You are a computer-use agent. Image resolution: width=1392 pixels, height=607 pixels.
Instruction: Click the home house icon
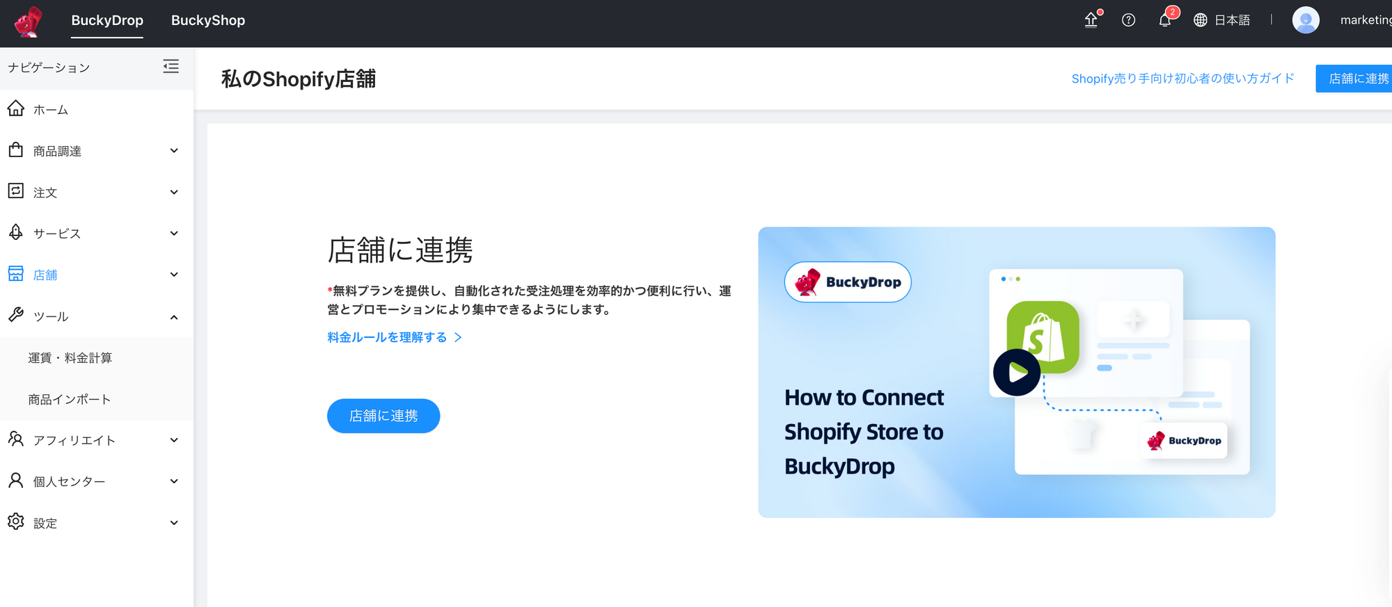16,108
